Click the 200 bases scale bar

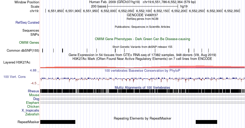tap(143, 6)
